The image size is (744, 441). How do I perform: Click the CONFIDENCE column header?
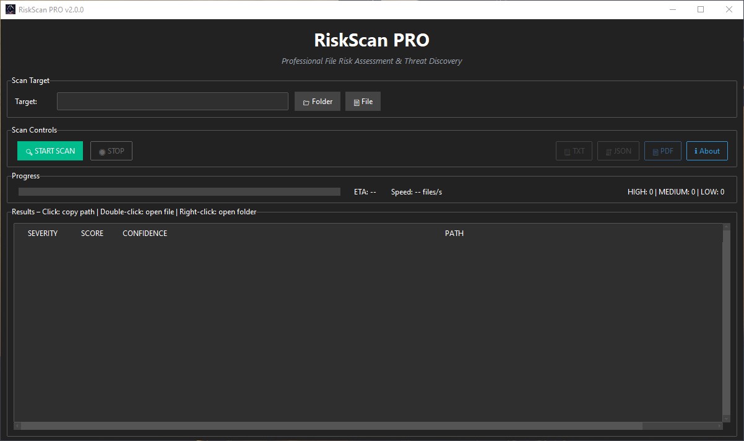click(144, 233)
